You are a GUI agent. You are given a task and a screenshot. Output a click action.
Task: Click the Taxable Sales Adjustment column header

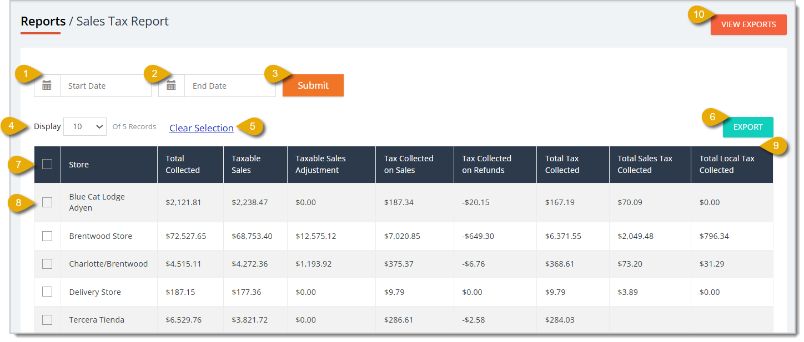(x=331, y=165)
